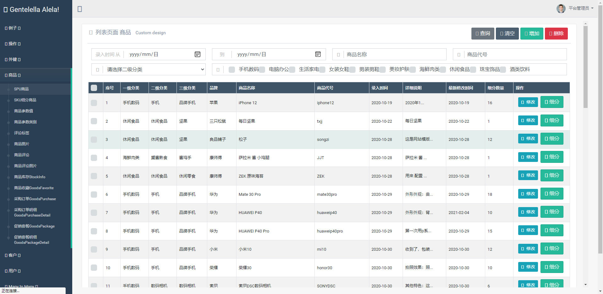The width and height of the screenshot is (603, 294).
Task: Click the 萨拉米 酱 小鸡腿 product name
Action: pos(254,158)
